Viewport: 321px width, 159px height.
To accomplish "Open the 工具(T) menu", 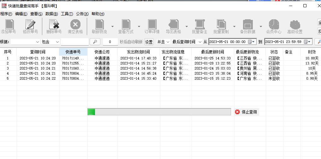I will 67,14.
